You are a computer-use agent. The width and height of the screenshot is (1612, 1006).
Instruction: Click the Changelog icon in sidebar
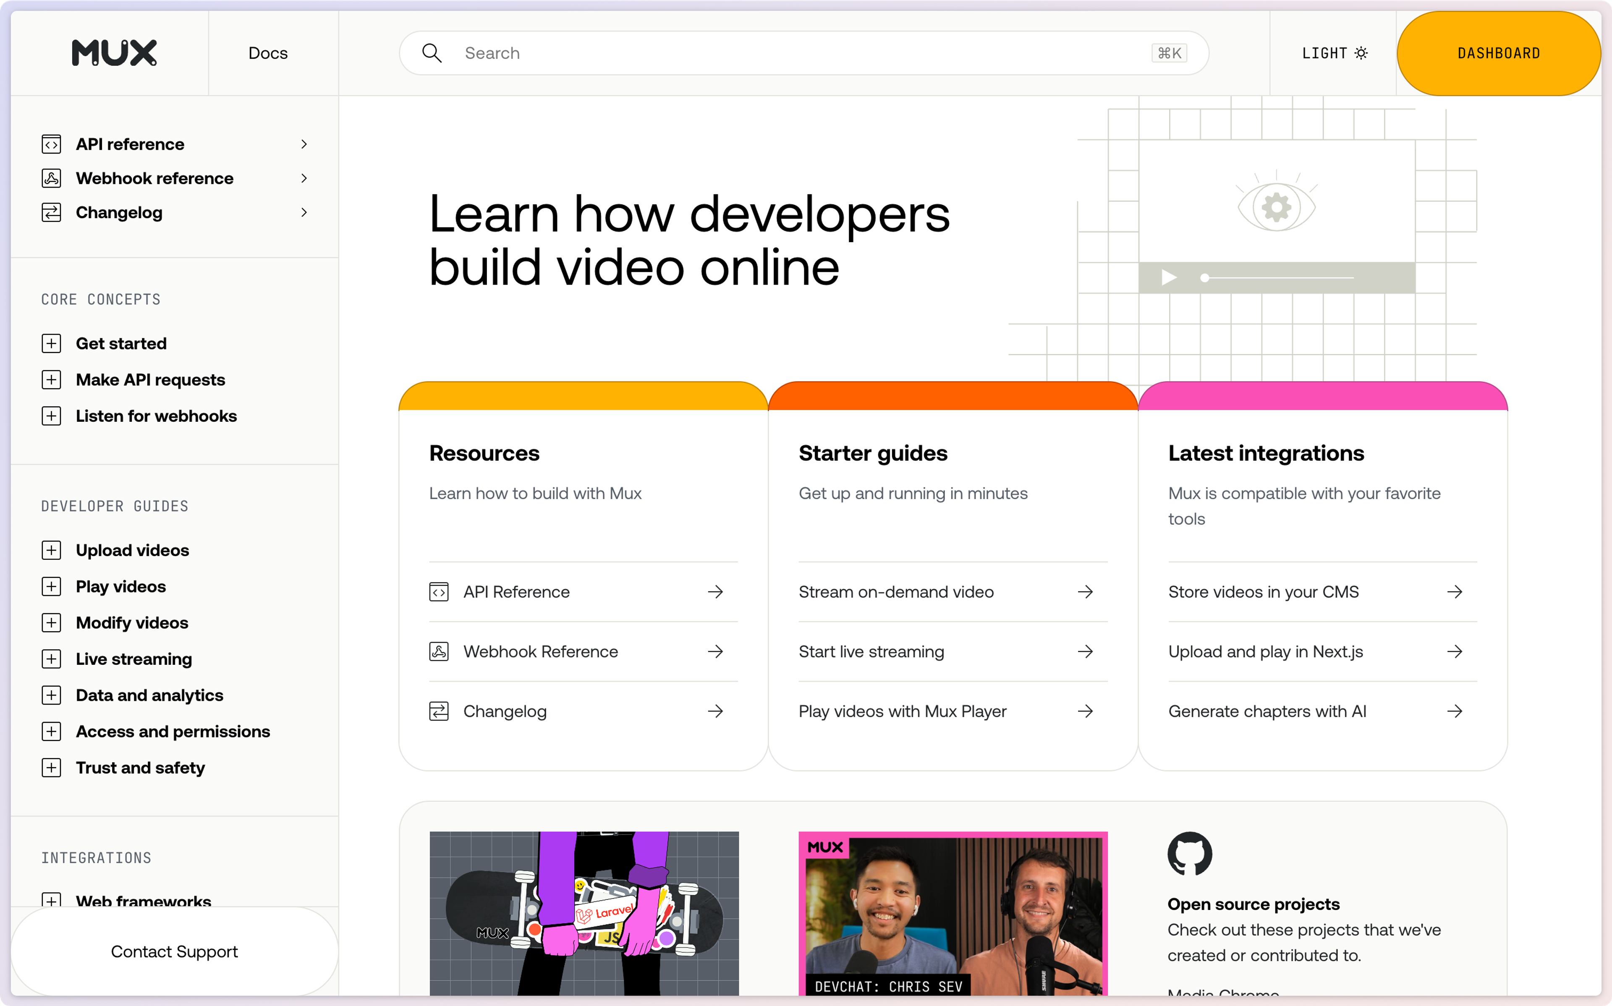point(51,212)
